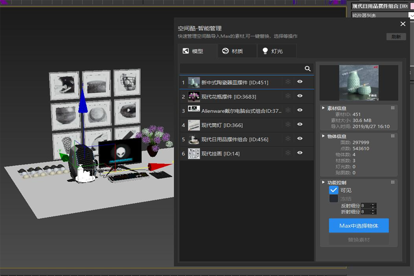Uncheck the 可见 checkbox

[x=334, y=190]
